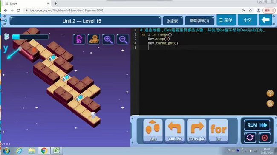Click the playback speed x1 icon

(79, 39)
